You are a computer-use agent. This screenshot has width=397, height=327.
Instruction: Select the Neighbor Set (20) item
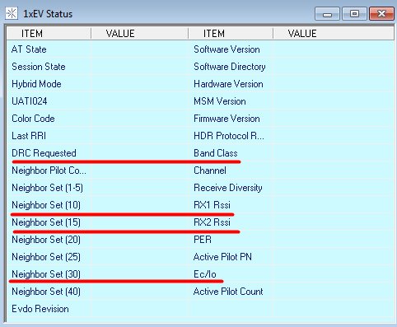tap(46, 240)
